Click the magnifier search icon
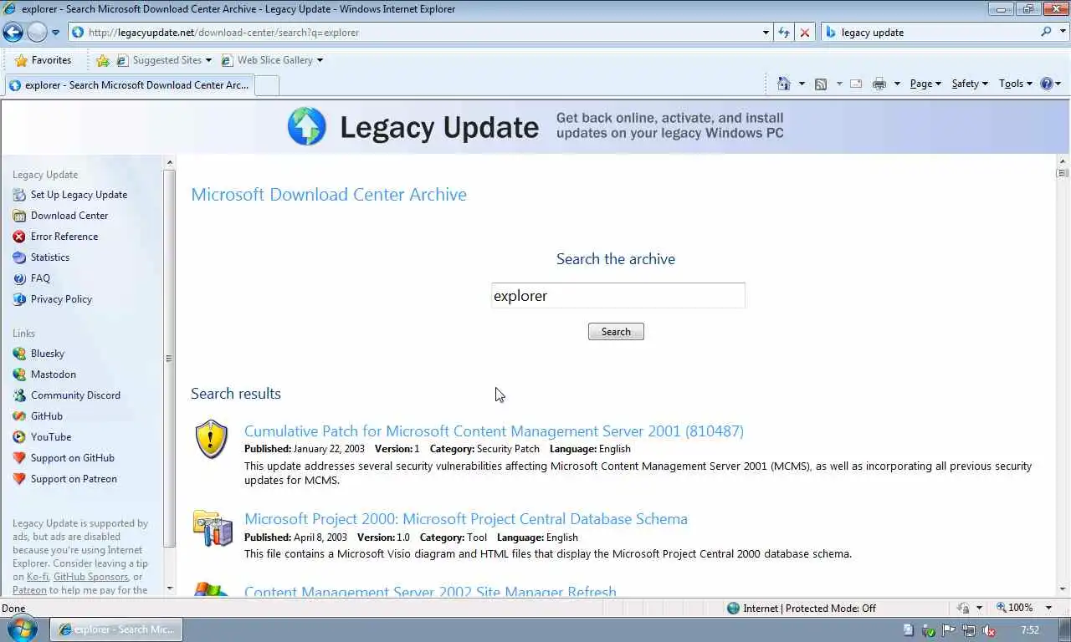 [1046, 32]
